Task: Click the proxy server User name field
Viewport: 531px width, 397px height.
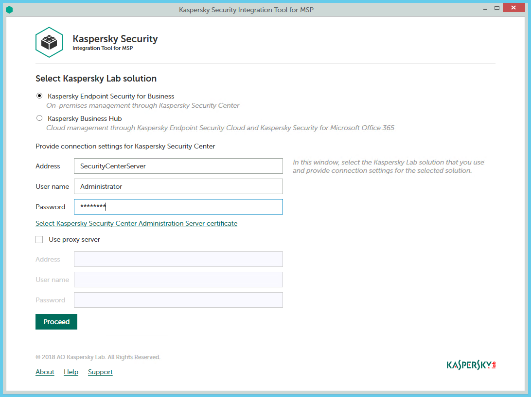Action: click(x=178, y=279)
